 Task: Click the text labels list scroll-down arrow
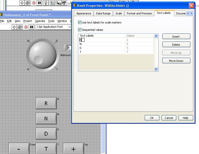(156, 69)
